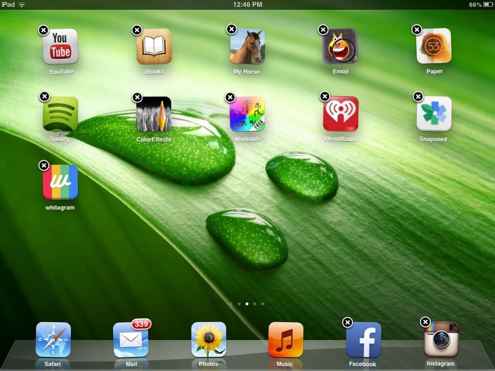Image resolution: width=495 pixels, height=371 pixels.
Task: Launch Instagram from the dock
Action: click(440, 340)
